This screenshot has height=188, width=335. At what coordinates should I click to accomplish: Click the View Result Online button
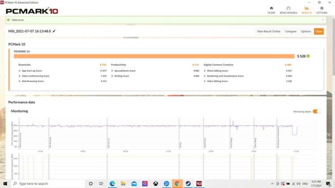[268, 31]
